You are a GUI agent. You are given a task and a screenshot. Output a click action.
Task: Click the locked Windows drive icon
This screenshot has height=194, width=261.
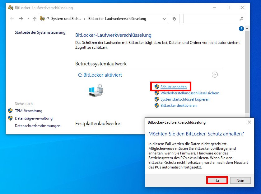point(96,90)
